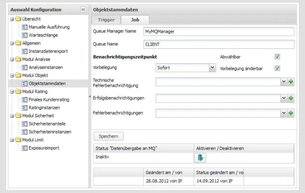This screenshot has height=193, width=305.
Task: Click the Aktivieren / Deaktivieren status icon
Action: [201, 157]
